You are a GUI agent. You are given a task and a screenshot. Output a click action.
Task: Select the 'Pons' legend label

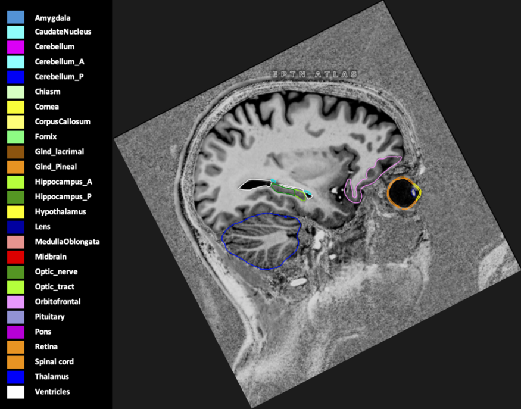43,332
